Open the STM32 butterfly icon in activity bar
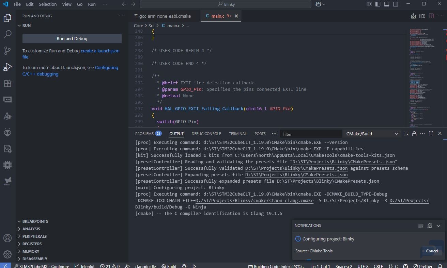 click(x=7, y=181)
